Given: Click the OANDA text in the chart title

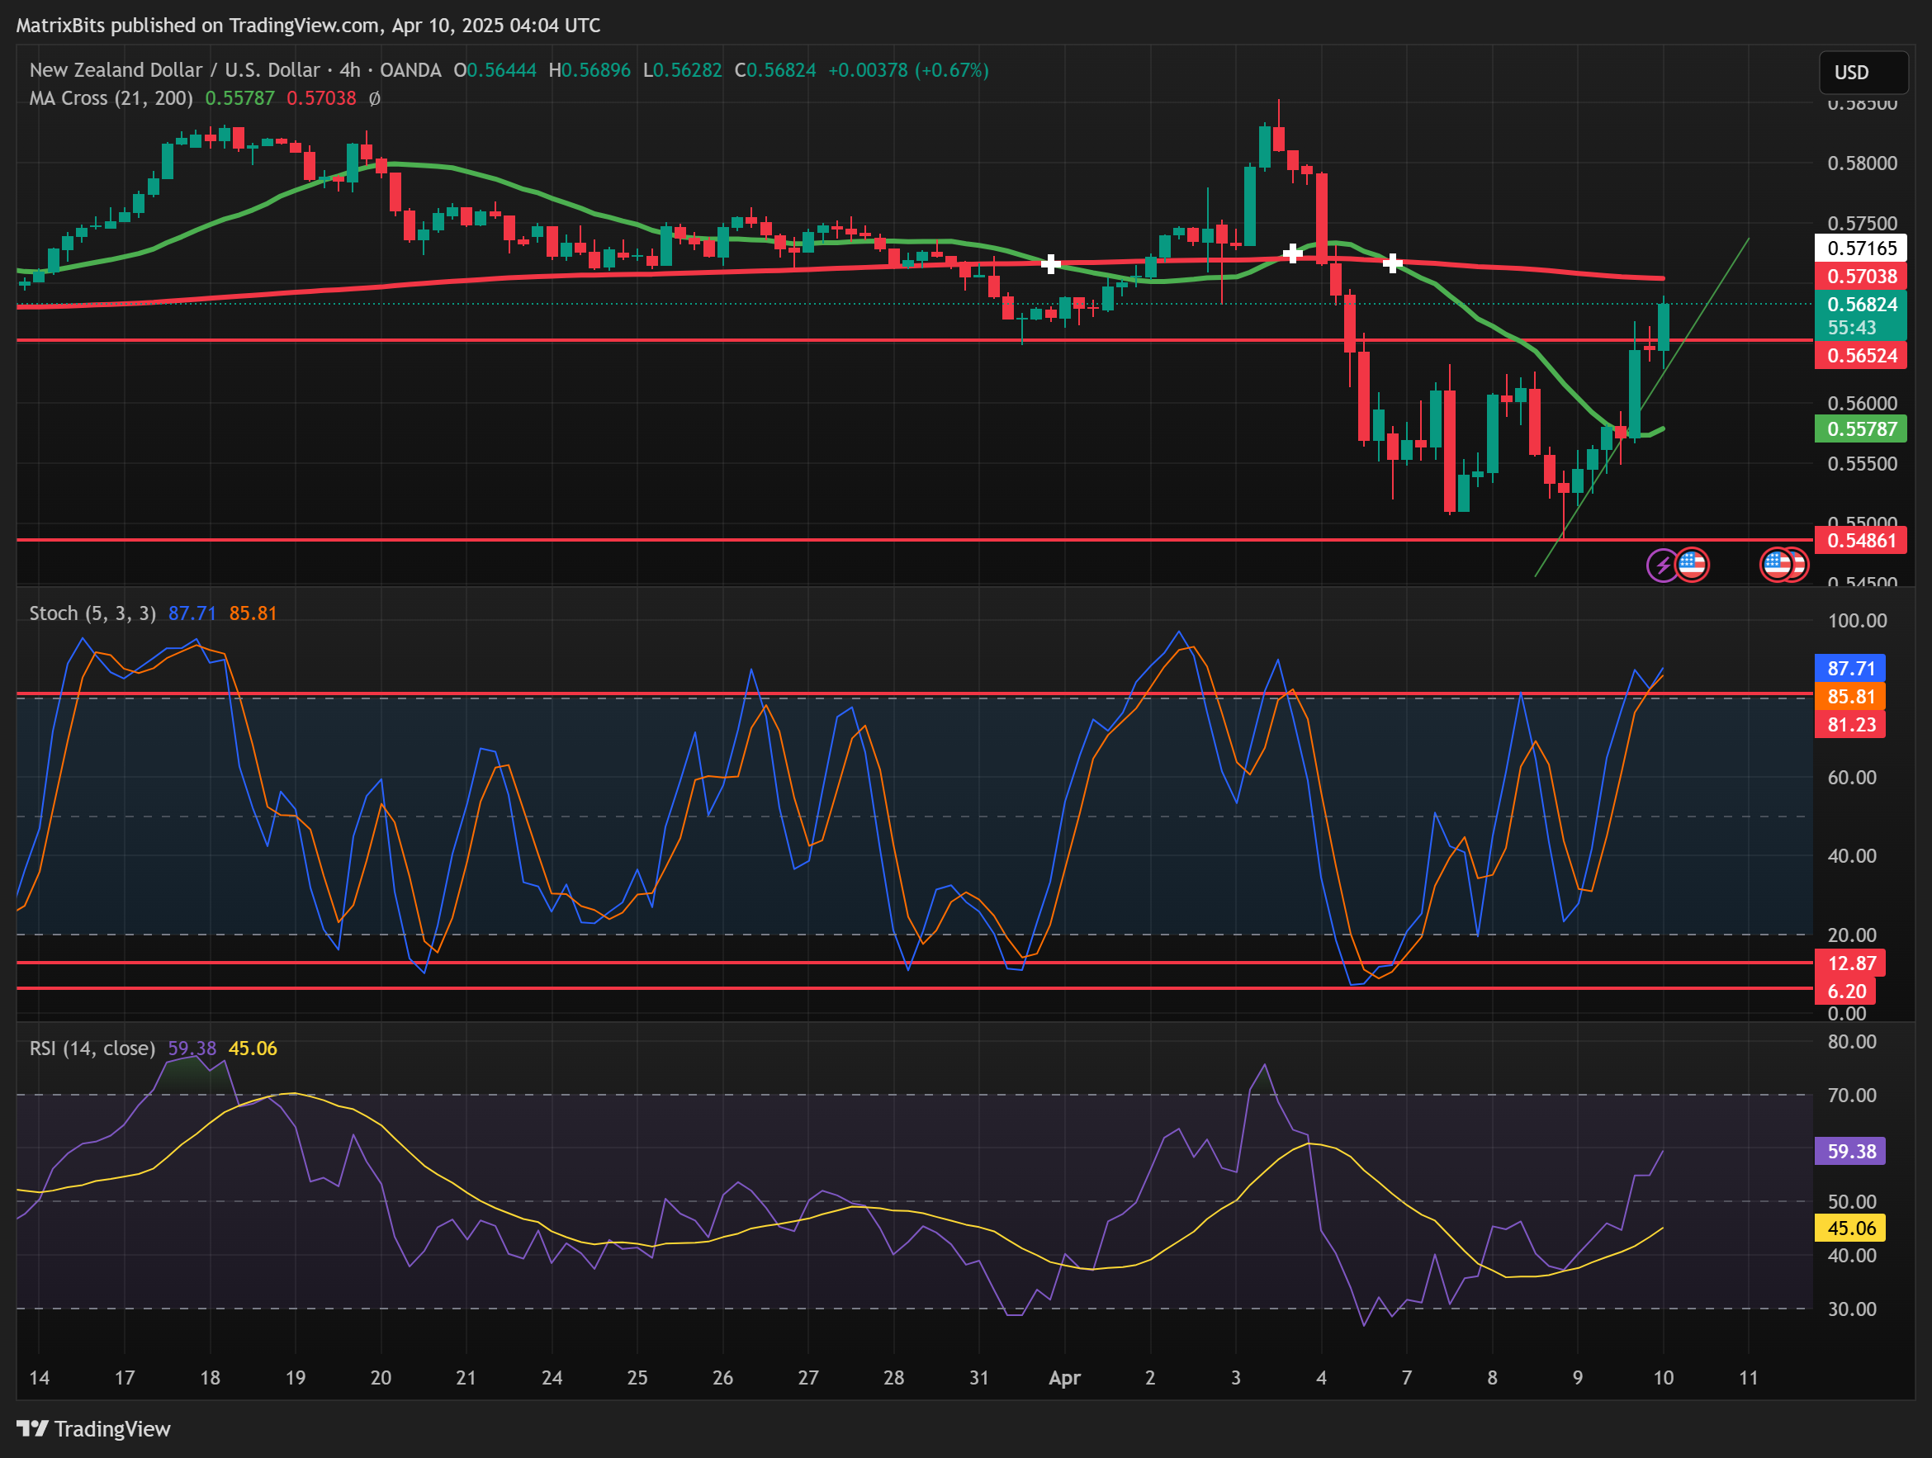Looking at the screenshot, I should pyautogui.click(x=410, y=70).
